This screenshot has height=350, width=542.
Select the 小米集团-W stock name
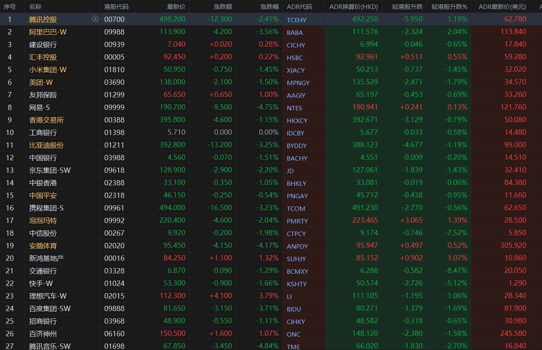point(48,69)
